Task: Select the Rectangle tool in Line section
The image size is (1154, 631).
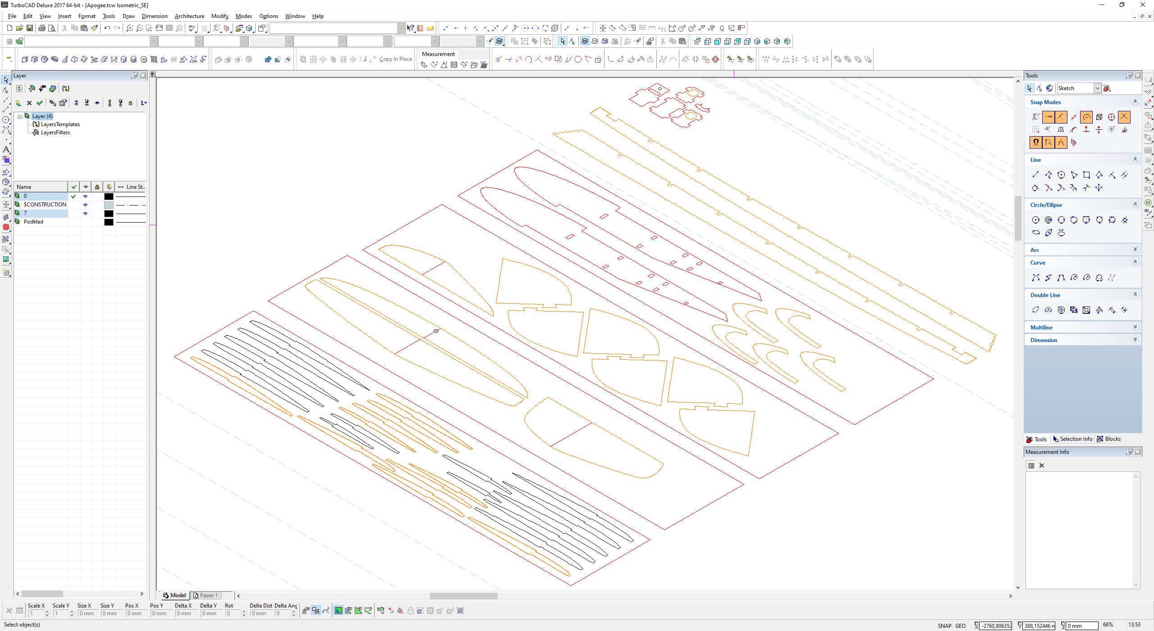Action: point(1086,175)
